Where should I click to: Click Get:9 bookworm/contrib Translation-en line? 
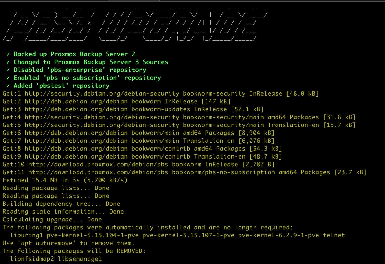click(x=142, y=156)
